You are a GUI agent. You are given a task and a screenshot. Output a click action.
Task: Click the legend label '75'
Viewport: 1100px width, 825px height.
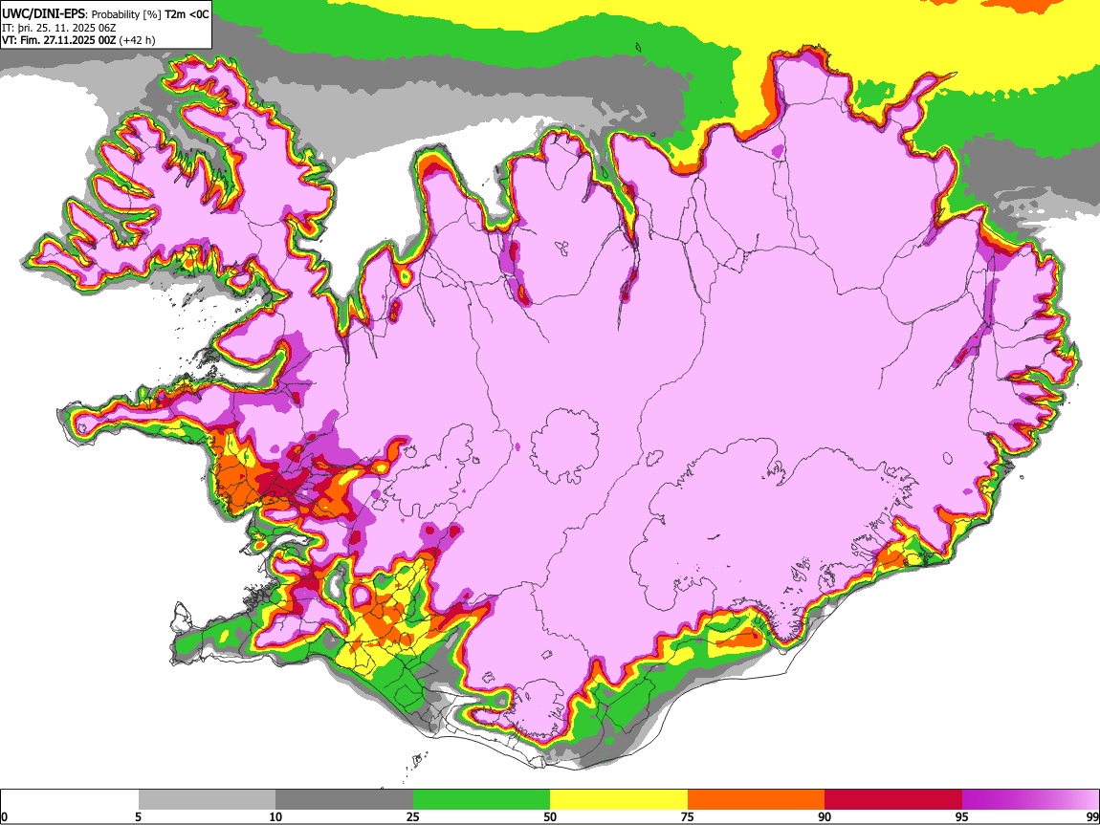point(687,816)
